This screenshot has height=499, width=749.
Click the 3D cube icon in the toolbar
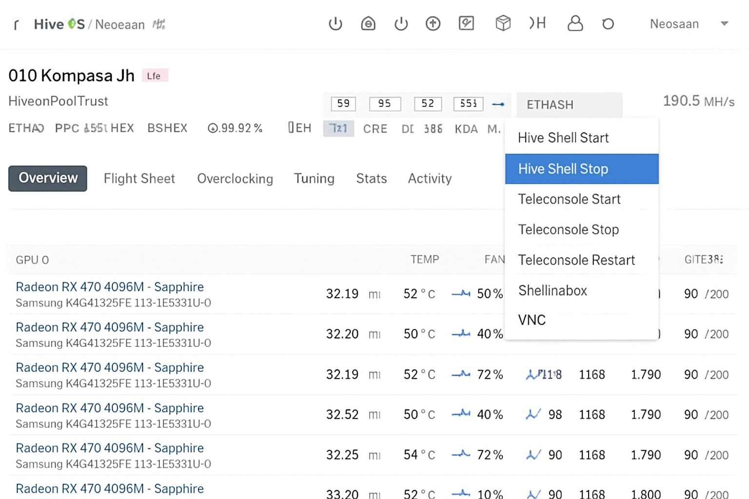click(x=503, y=23)
